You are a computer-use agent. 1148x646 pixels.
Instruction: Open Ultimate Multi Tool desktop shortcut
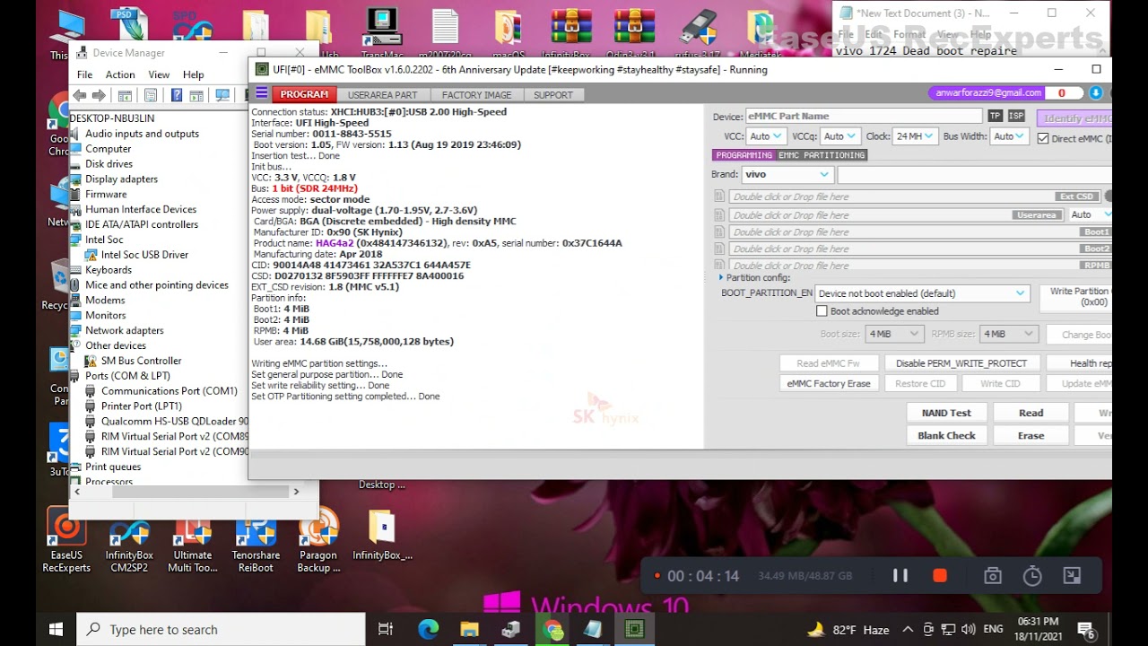pyautogui.click(x=193, y=539)
